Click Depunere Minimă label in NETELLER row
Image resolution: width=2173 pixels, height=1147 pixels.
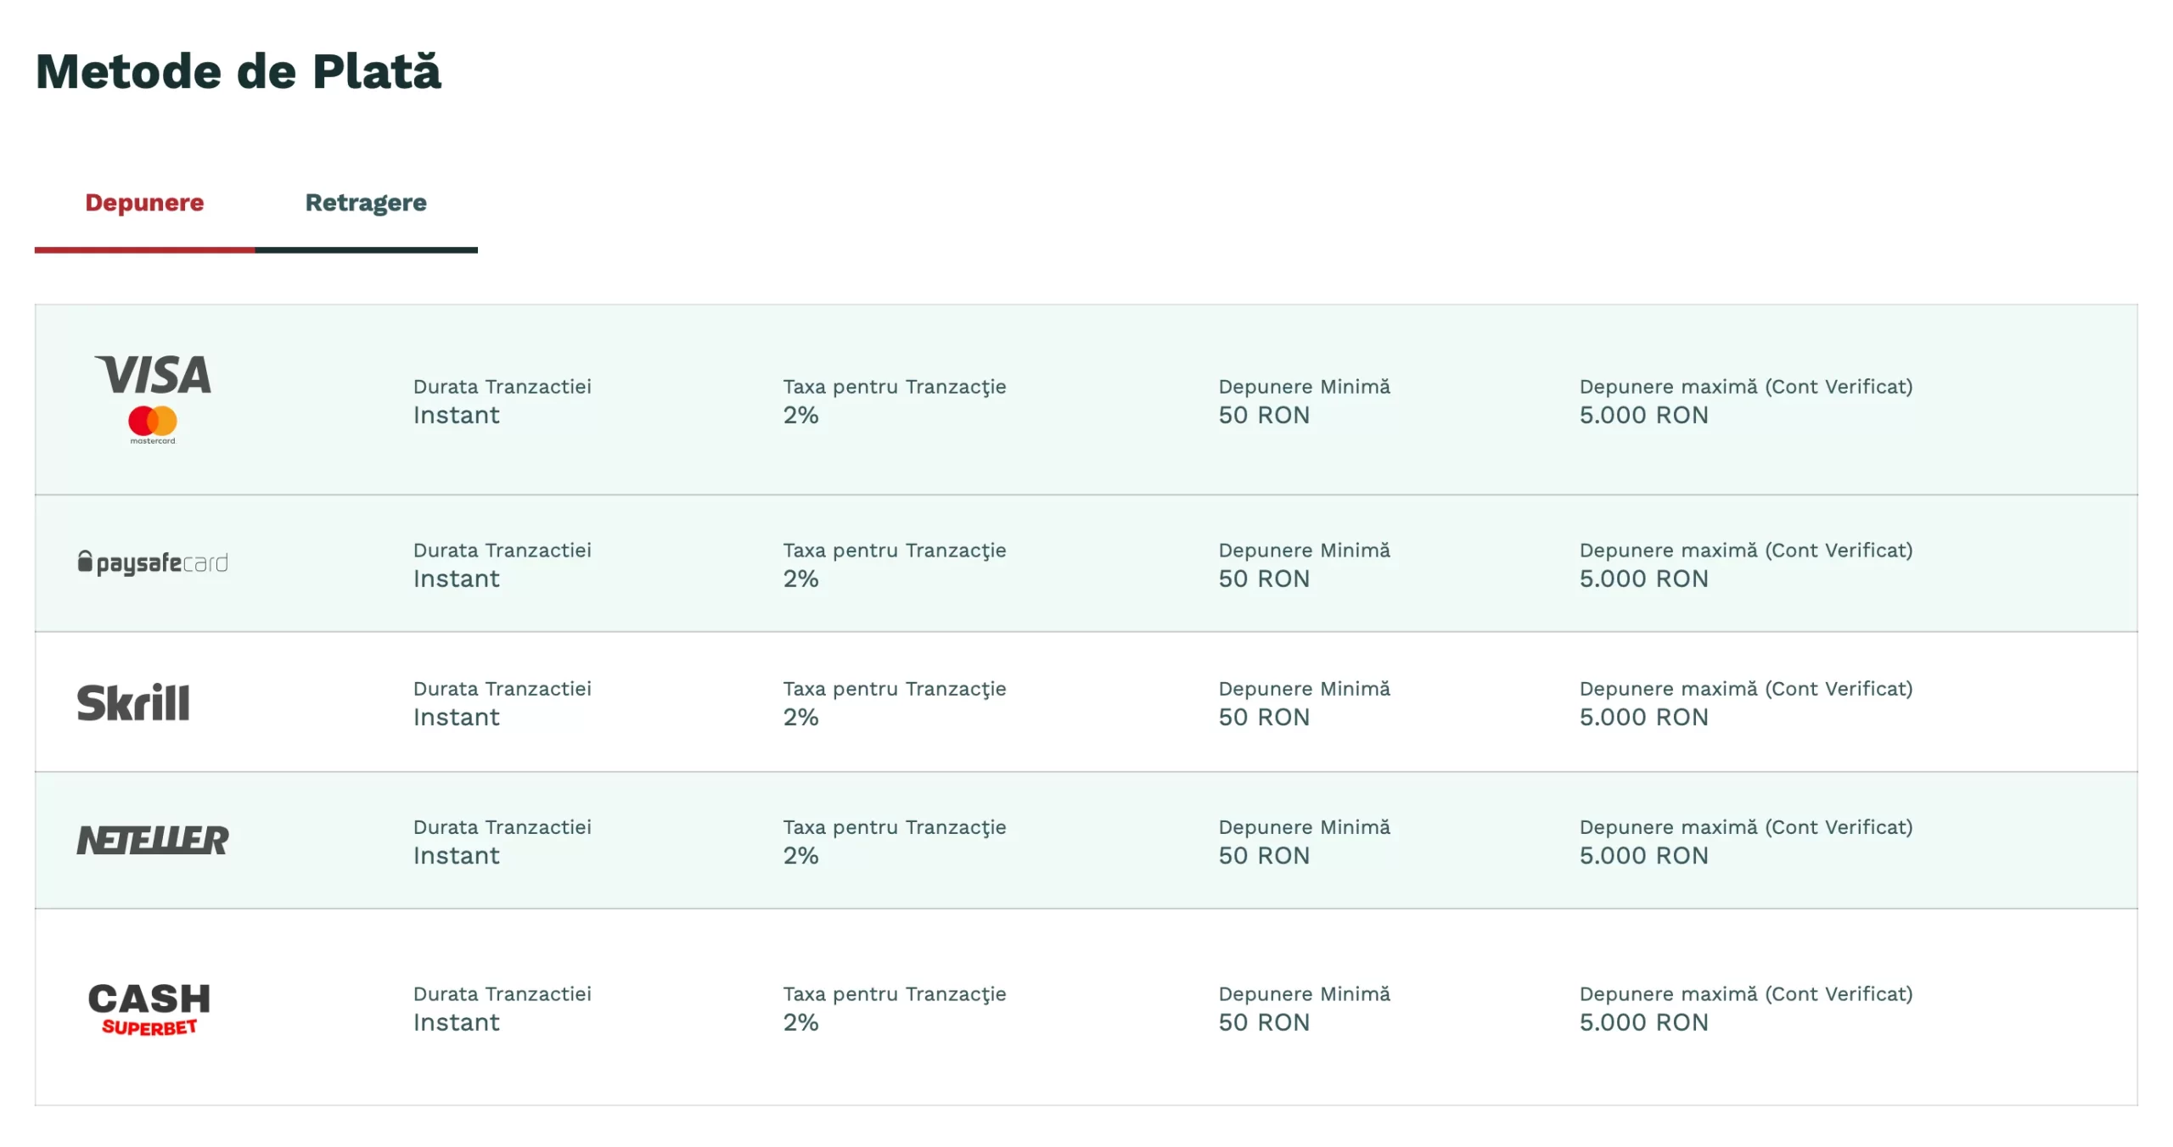tap(1305, 827)
